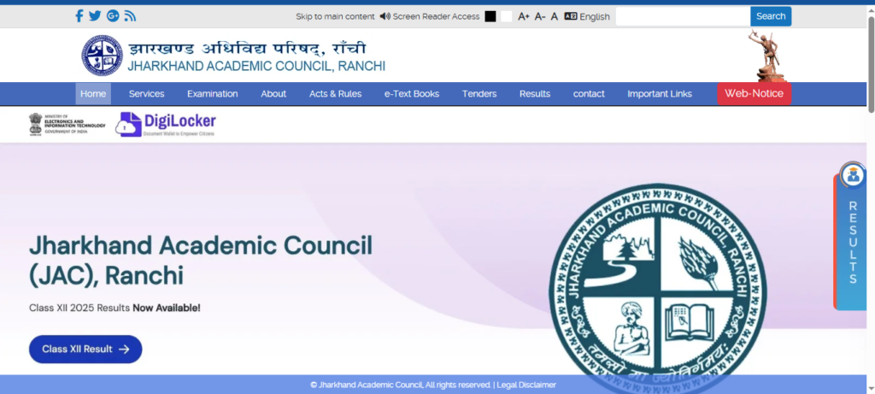Click the red Web-Notice button
Viewport: 875px width, 394px height.
click(754, 94)
